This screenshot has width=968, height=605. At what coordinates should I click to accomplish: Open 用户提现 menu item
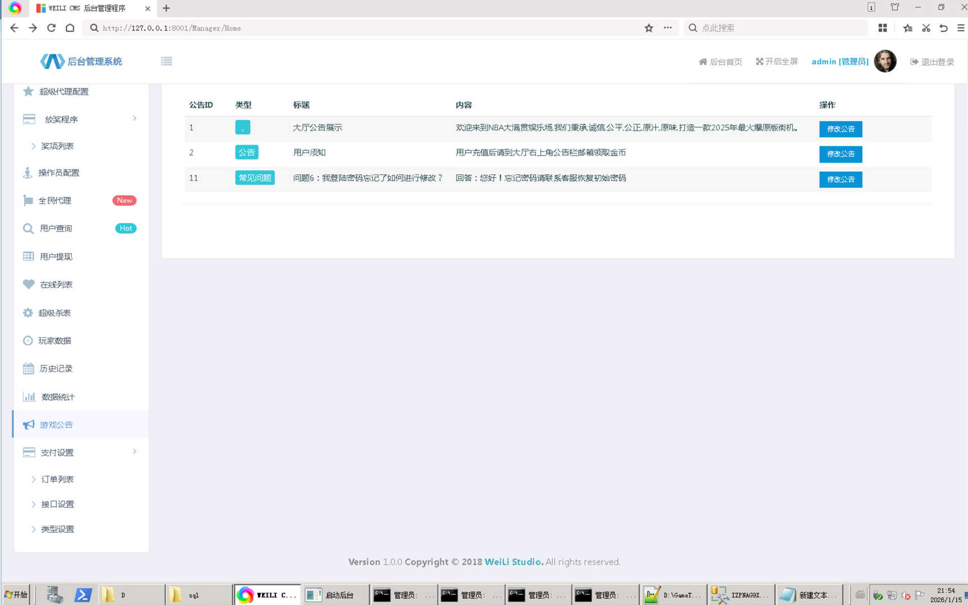(x=56, y=257)
